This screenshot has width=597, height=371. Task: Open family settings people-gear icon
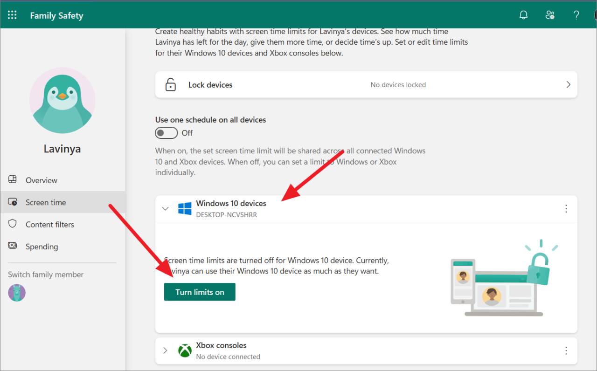550,15
